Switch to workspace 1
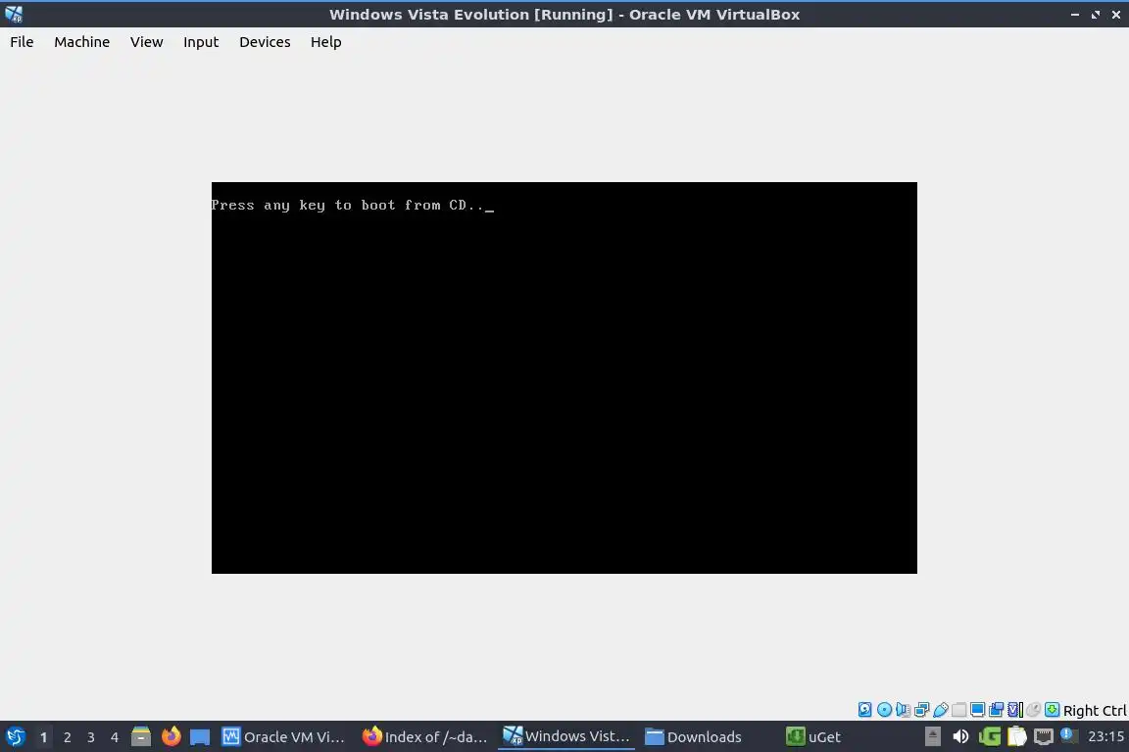 point(43,737)
